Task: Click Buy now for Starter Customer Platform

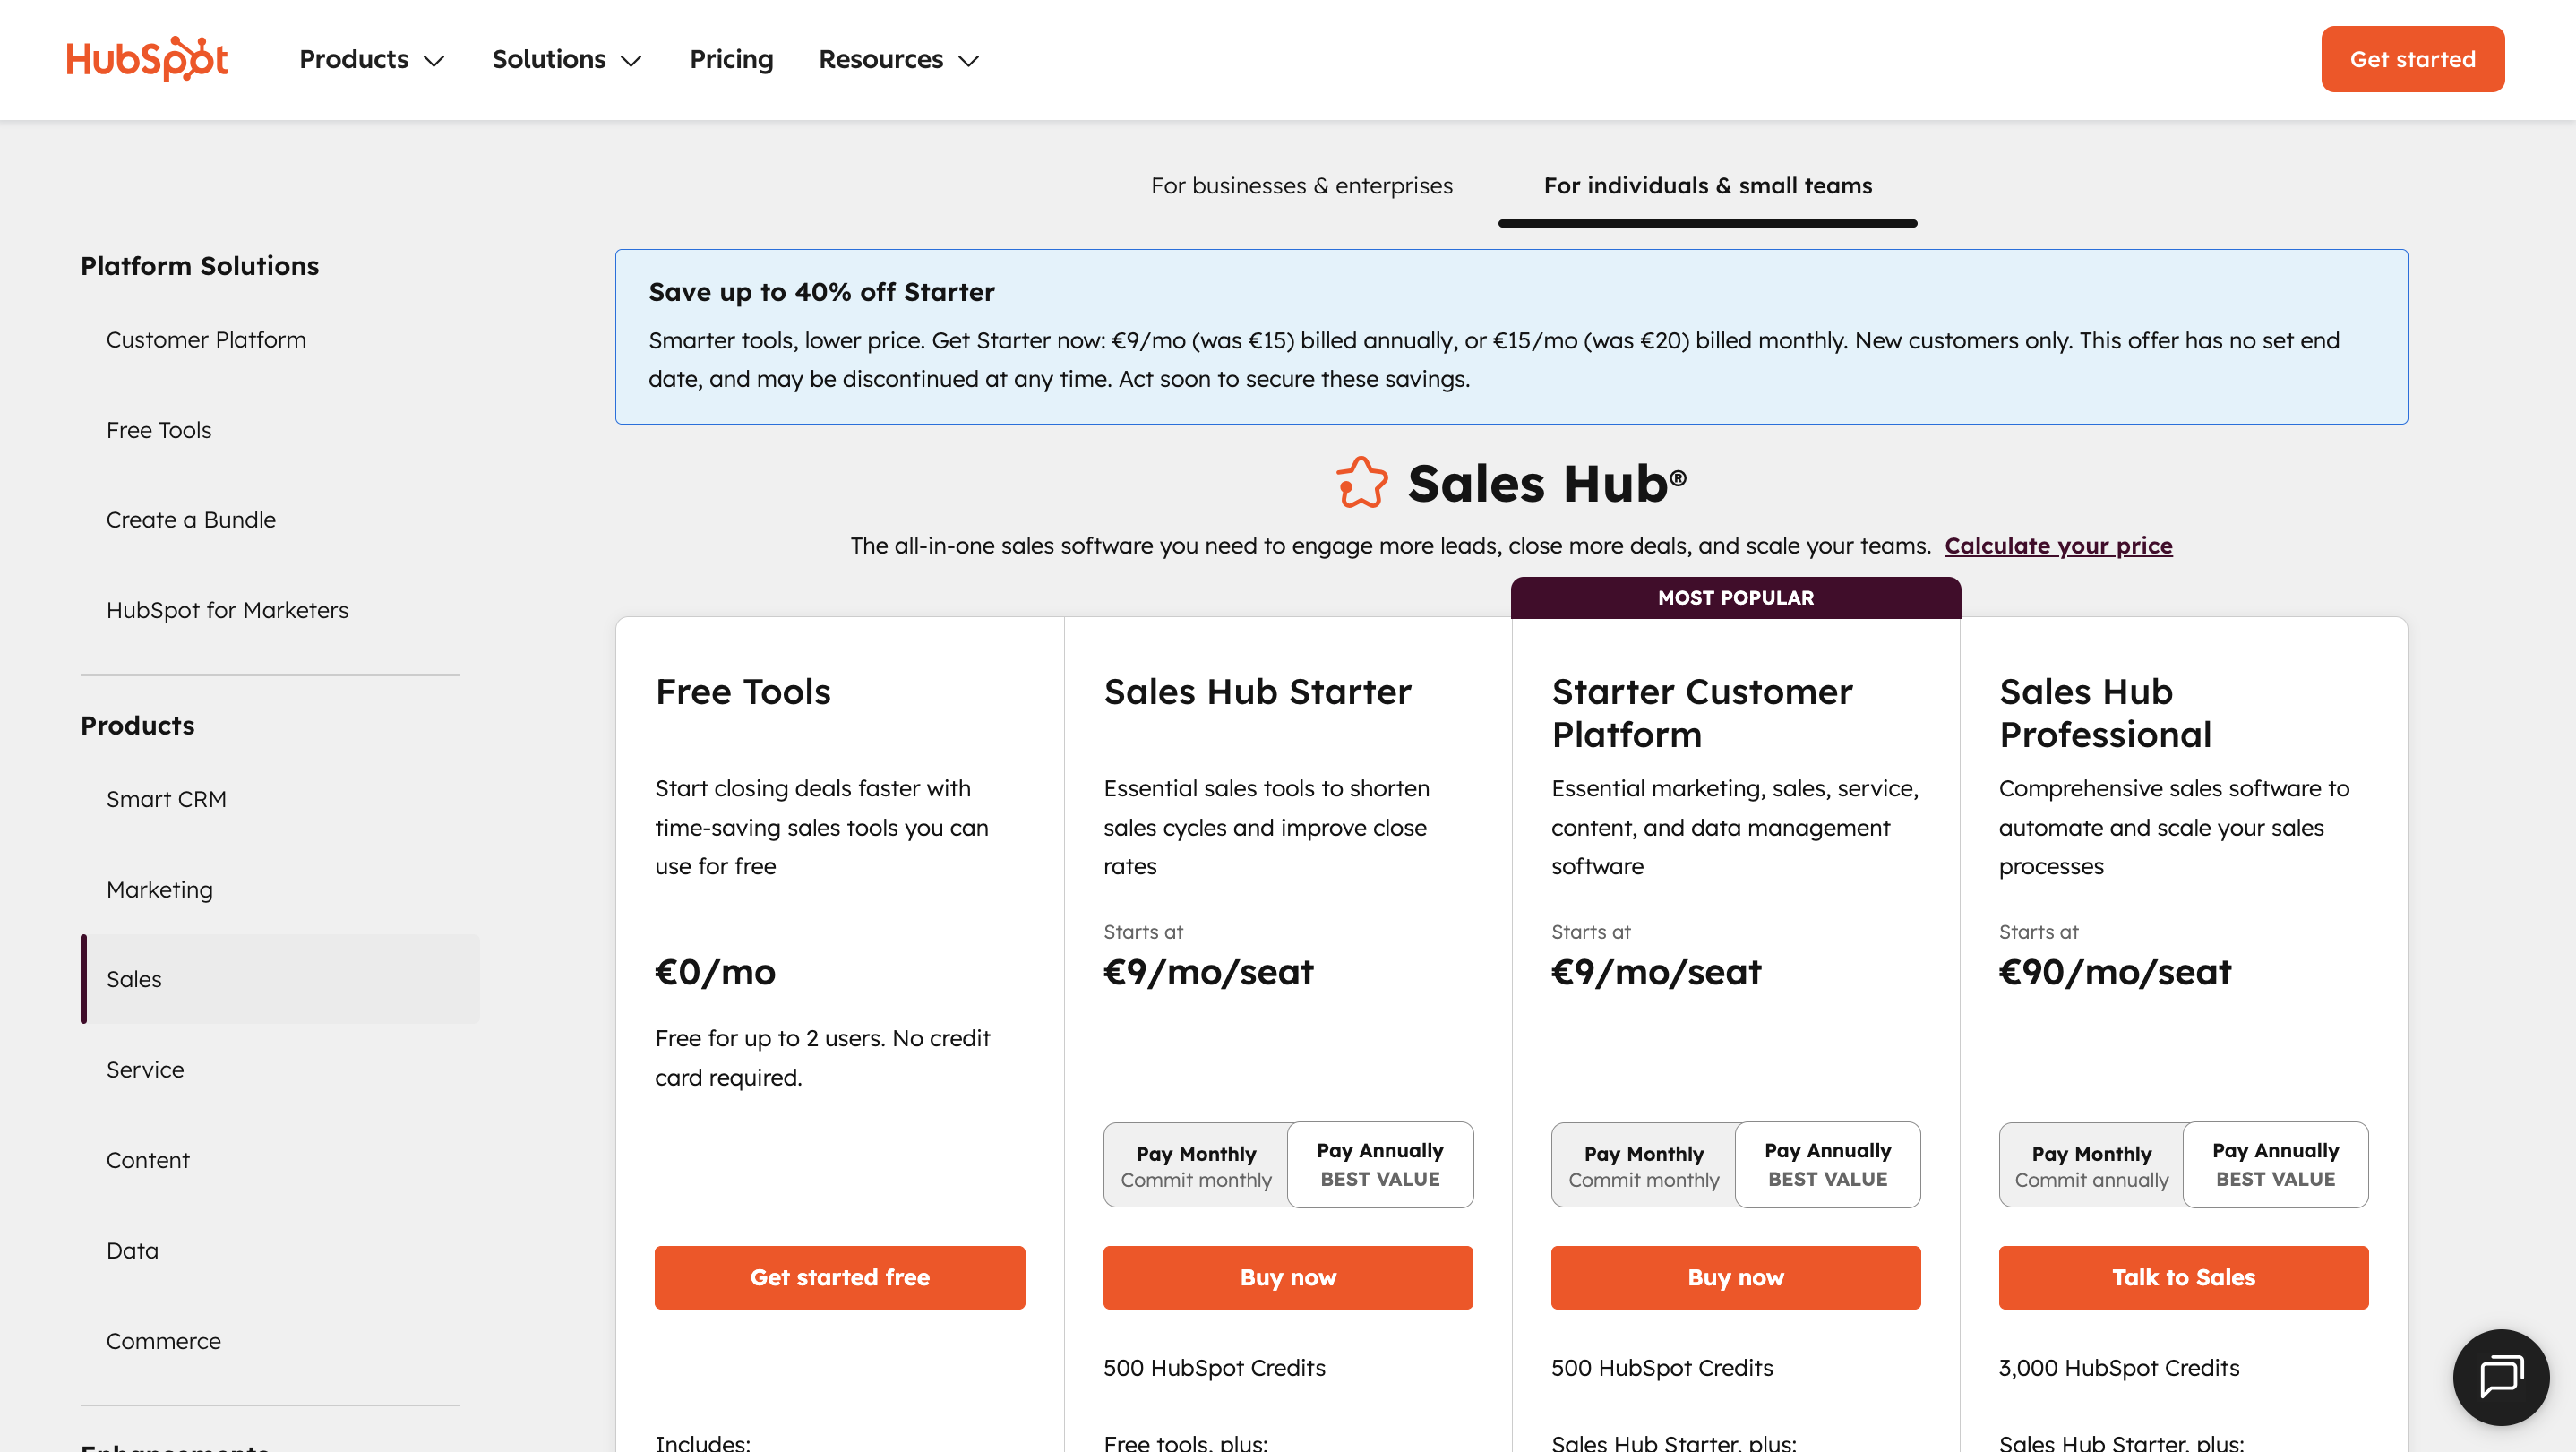Action: (x=1736, y=1277)
